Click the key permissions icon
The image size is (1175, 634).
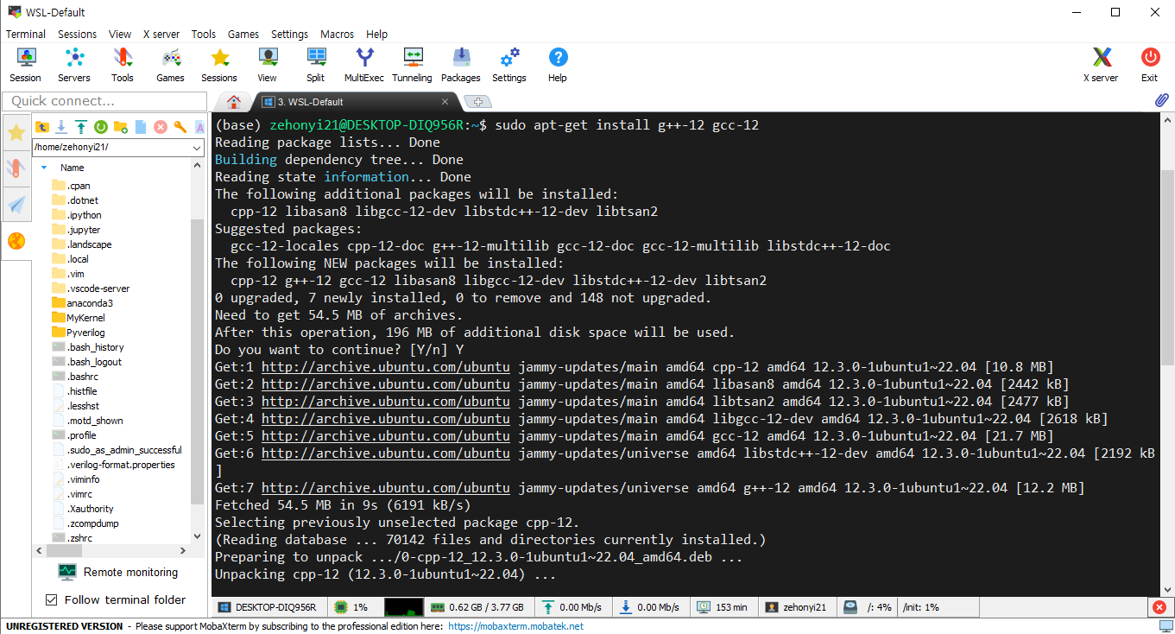point(180,127)
